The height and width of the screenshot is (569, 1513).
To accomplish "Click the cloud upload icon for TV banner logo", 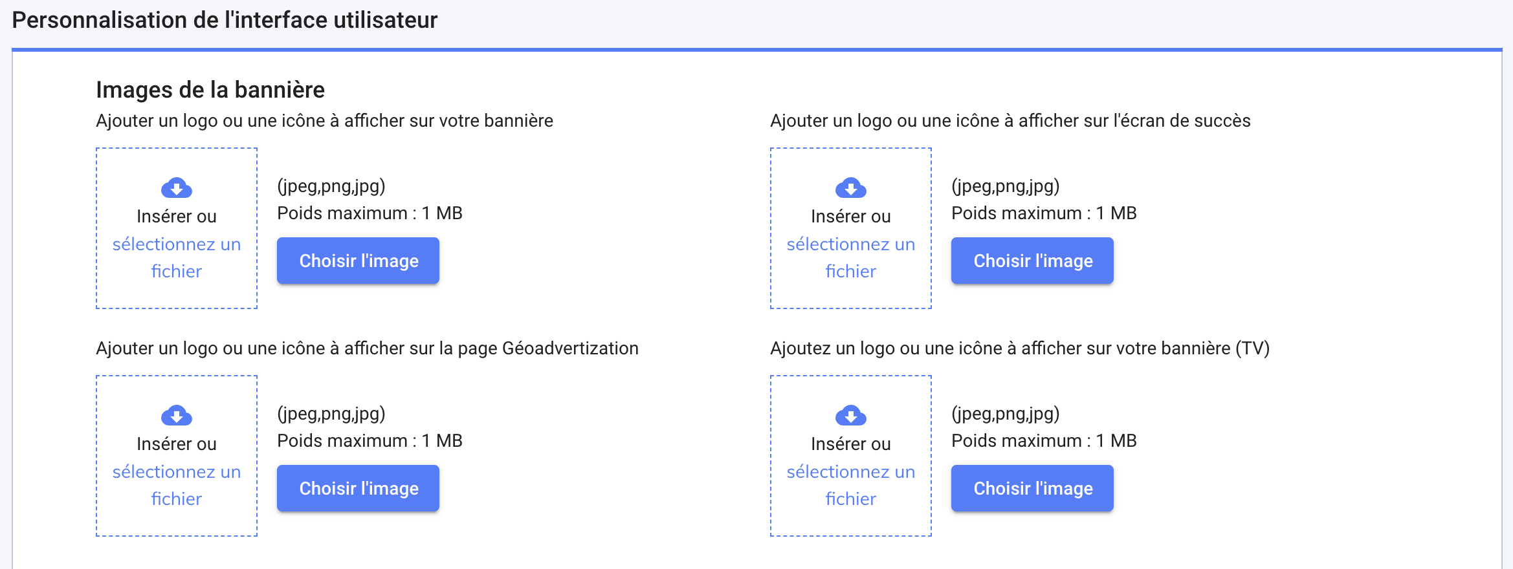I will tap(850, 416).
